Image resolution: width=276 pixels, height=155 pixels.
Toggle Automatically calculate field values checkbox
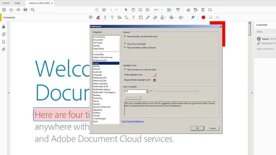125,36
